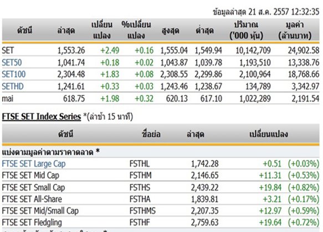Click SET100 high 2,308.55

pyautogui.click(x=174, y=75)
